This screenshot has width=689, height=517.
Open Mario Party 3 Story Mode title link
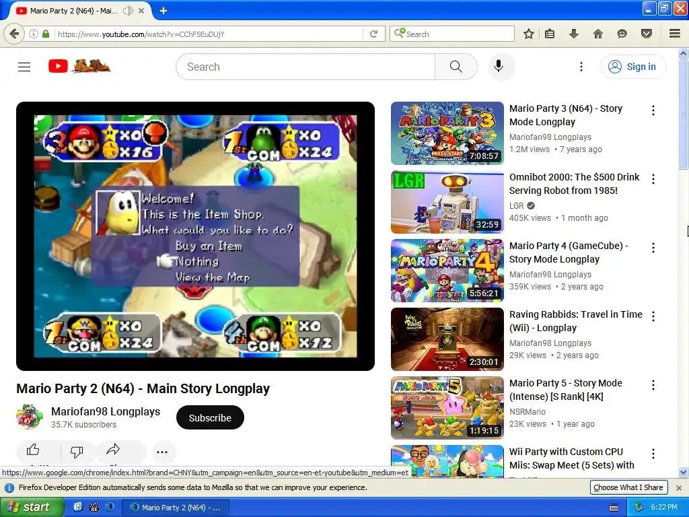point(565,115)
